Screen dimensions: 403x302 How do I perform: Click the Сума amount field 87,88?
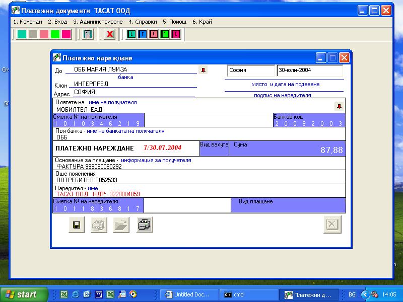tap(287, 148)
